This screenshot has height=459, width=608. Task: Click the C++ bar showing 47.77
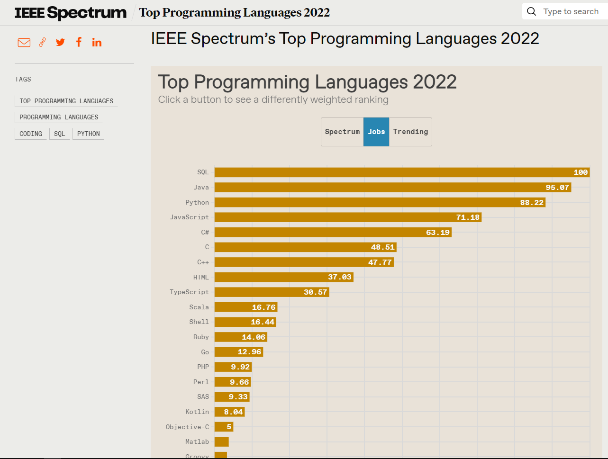click(304, 262)
